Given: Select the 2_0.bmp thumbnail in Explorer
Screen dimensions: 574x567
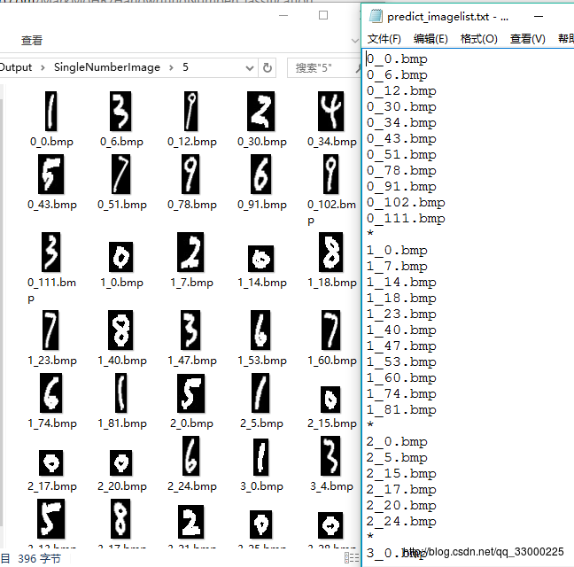Looking at the screenshot, I should click(x=190, y=393).
